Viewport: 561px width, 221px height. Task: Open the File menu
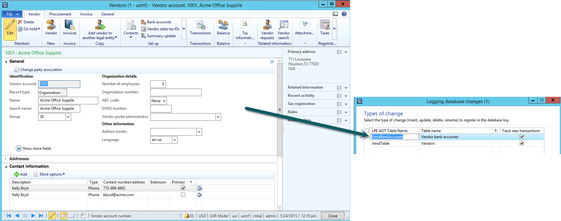(x=12, y=14)
